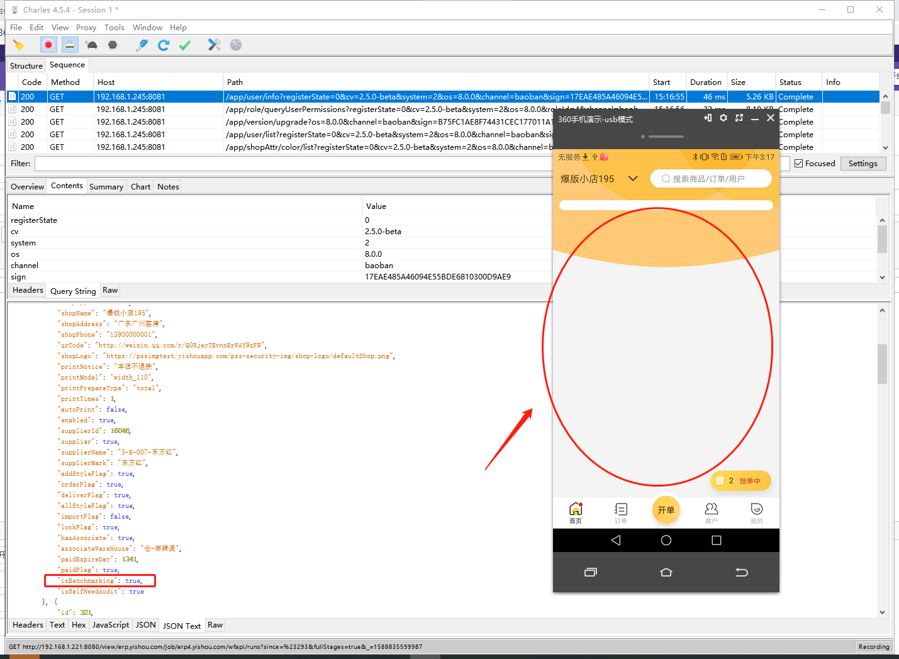
Task: Select the Sequence tab
Action: click(67, 65)
